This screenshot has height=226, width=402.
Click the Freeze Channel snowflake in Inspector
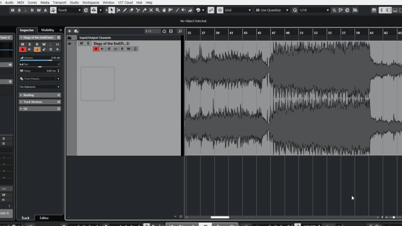pos(58,49)
